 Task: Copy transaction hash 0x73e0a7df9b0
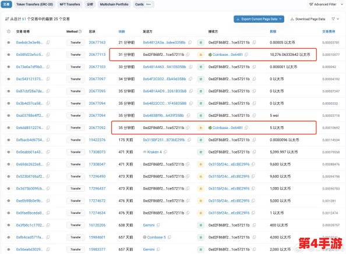48,66
